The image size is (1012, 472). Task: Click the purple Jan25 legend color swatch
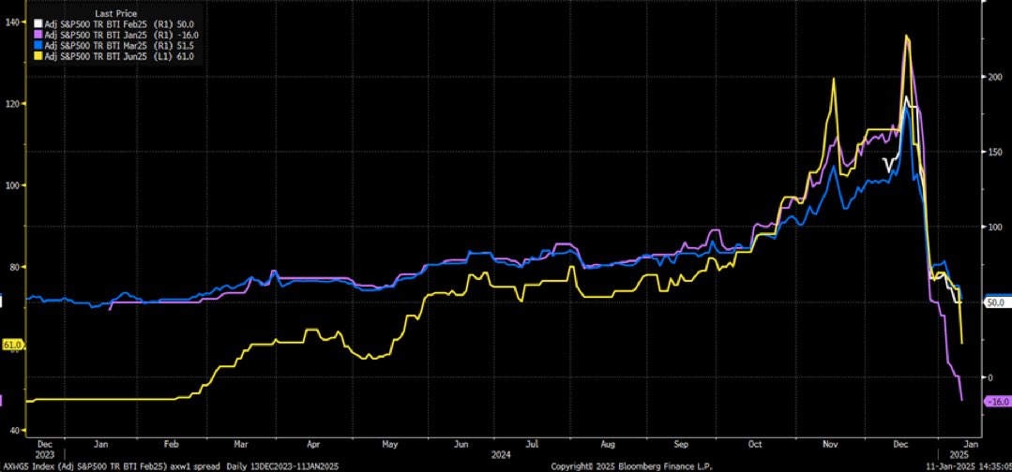(37, 34)
